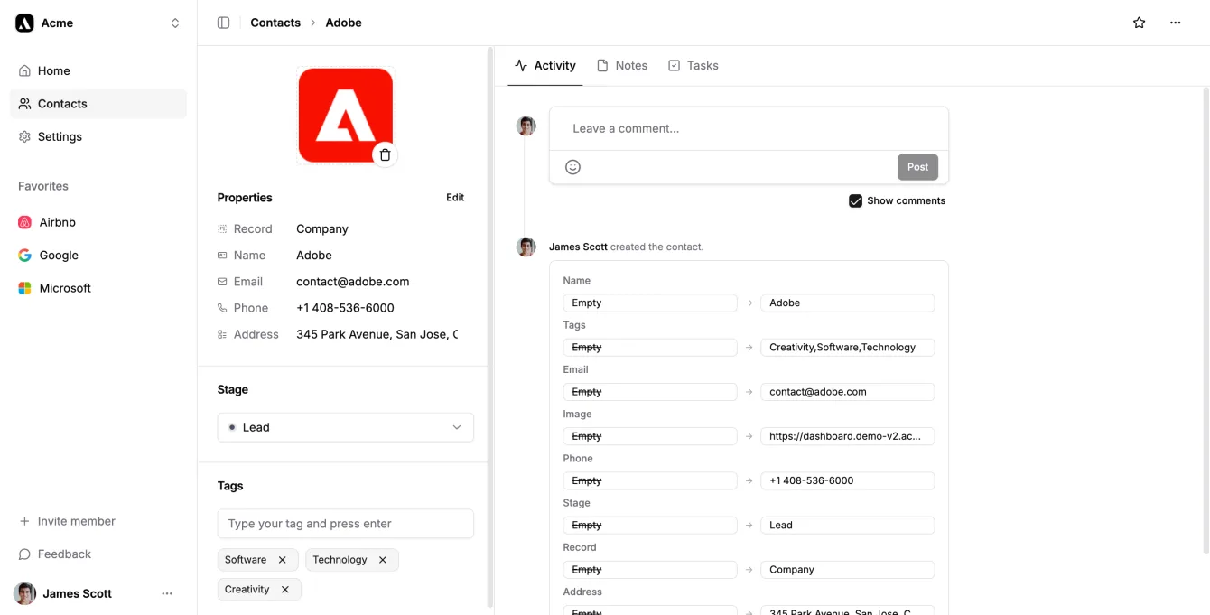Open the Airbnb favorite from the sidebar

[57, 222]
